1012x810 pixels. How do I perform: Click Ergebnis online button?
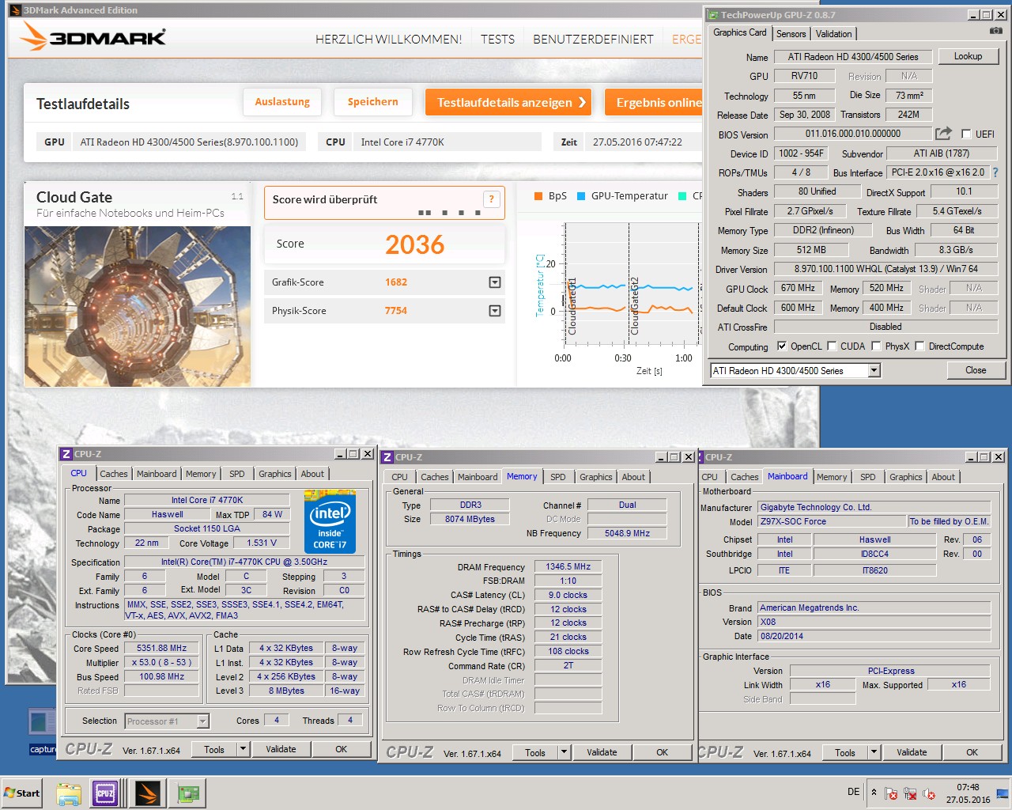[x=654, y=102]
